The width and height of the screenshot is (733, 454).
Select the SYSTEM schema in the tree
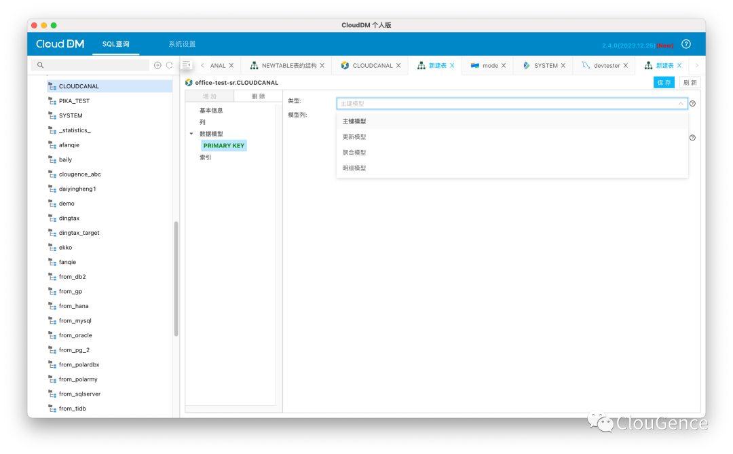point(71,115)
